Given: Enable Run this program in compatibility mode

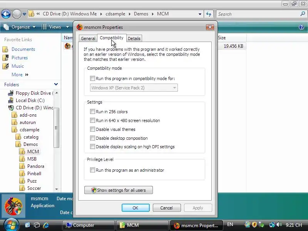Looking at the screenshot, I should [x=92, y=79].
